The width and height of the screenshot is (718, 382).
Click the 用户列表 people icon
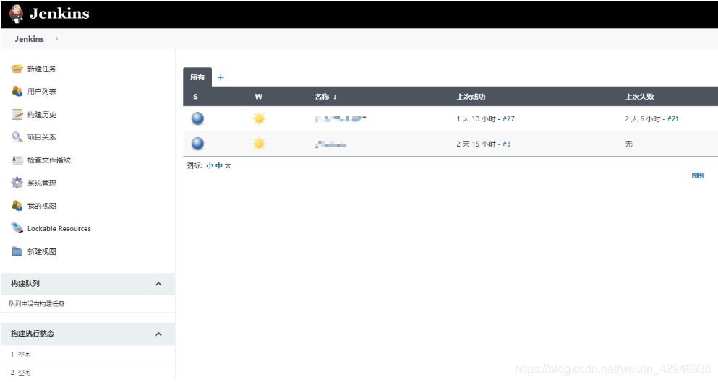click(17, 91)
